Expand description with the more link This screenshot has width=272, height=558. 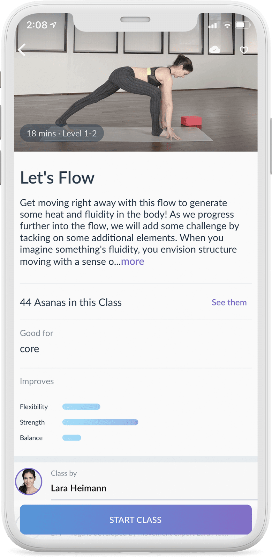click(x=133, y=262)
